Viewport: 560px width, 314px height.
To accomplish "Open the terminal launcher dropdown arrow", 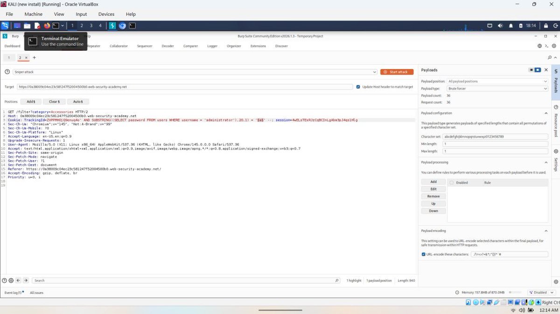I will pos(63,26).
